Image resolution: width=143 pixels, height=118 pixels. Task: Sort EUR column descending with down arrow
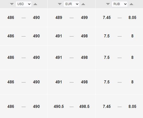[x=60, y=4]
